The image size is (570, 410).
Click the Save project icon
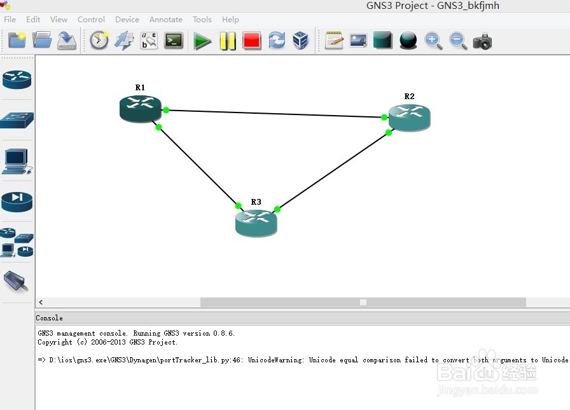tap(67, 40)
